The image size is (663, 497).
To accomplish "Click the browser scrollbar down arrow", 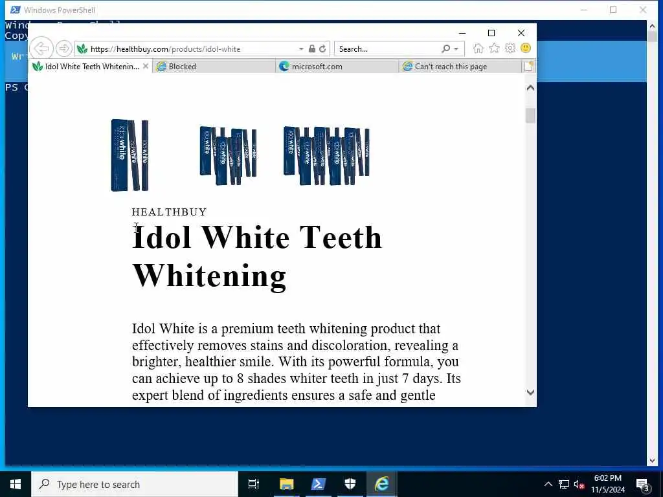I will point(530,393).
